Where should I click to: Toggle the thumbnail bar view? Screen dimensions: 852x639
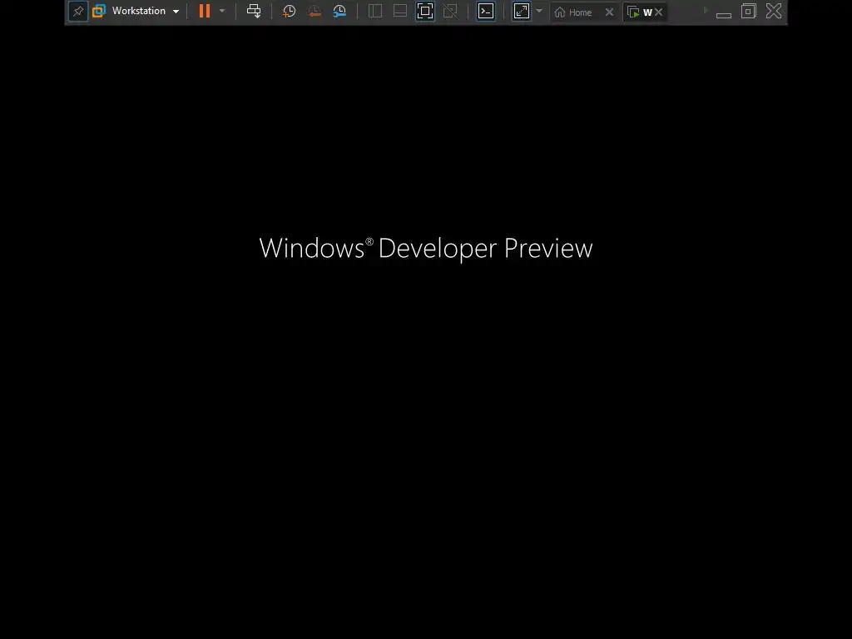point(400,11)
